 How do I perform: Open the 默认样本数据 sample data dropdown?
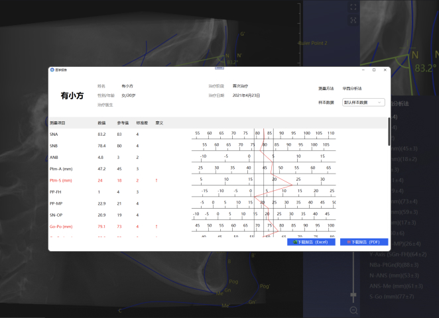[x=363, y=103]
